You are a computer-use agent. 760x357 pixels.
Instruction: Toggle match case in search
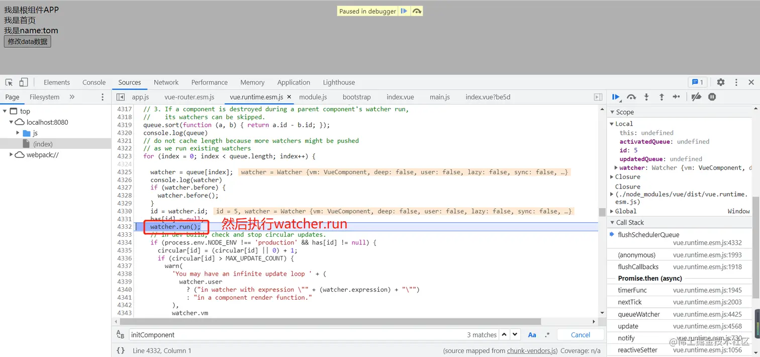coord(532,335)
